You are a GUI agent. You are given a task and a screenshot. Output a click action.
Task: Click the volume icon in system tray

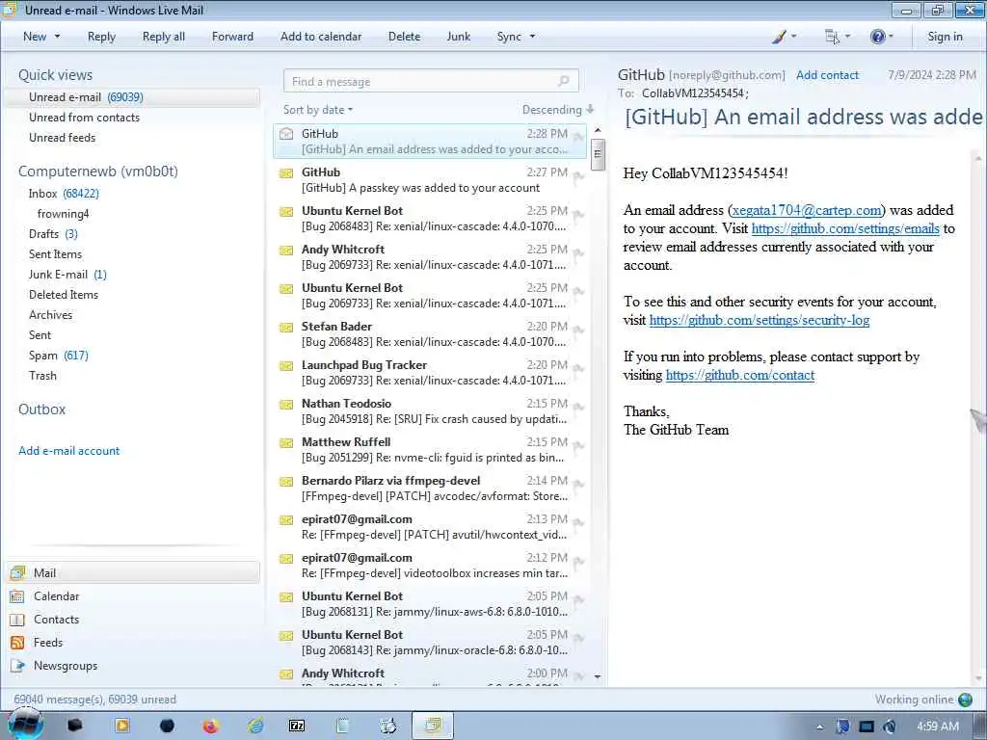[889, 727]
